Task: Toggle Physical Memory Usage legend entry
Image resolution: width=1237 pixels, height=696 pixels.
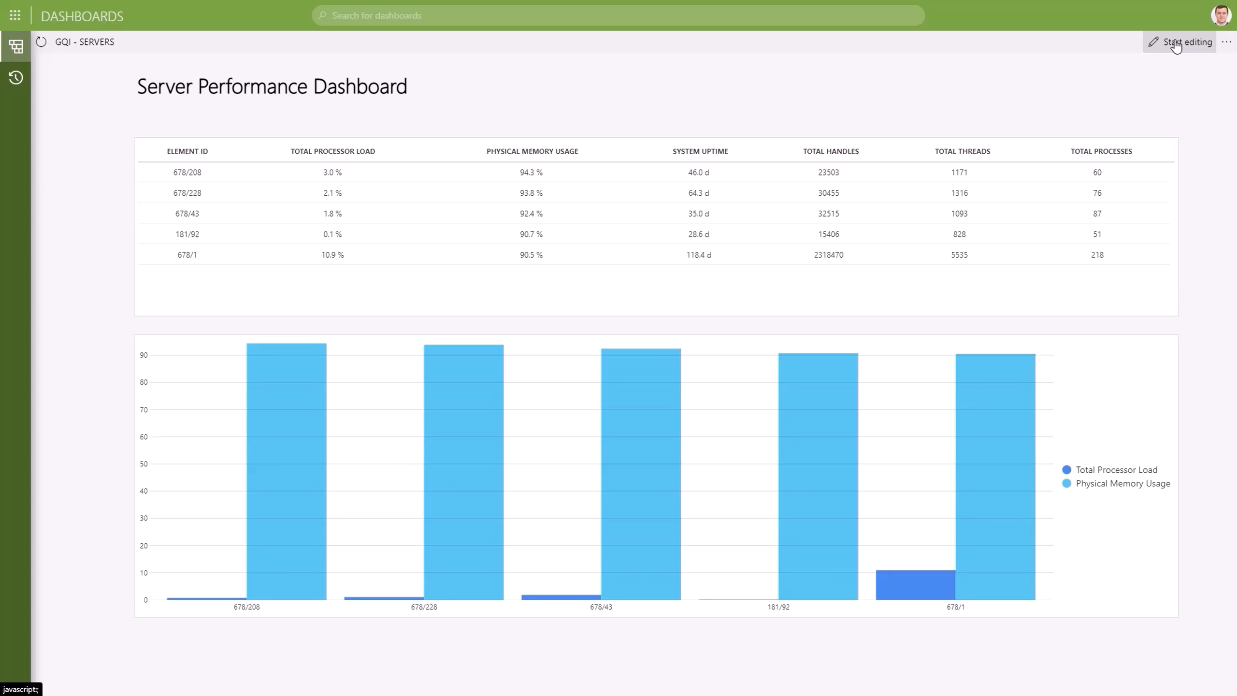Action: click(x=1122, y=483)
